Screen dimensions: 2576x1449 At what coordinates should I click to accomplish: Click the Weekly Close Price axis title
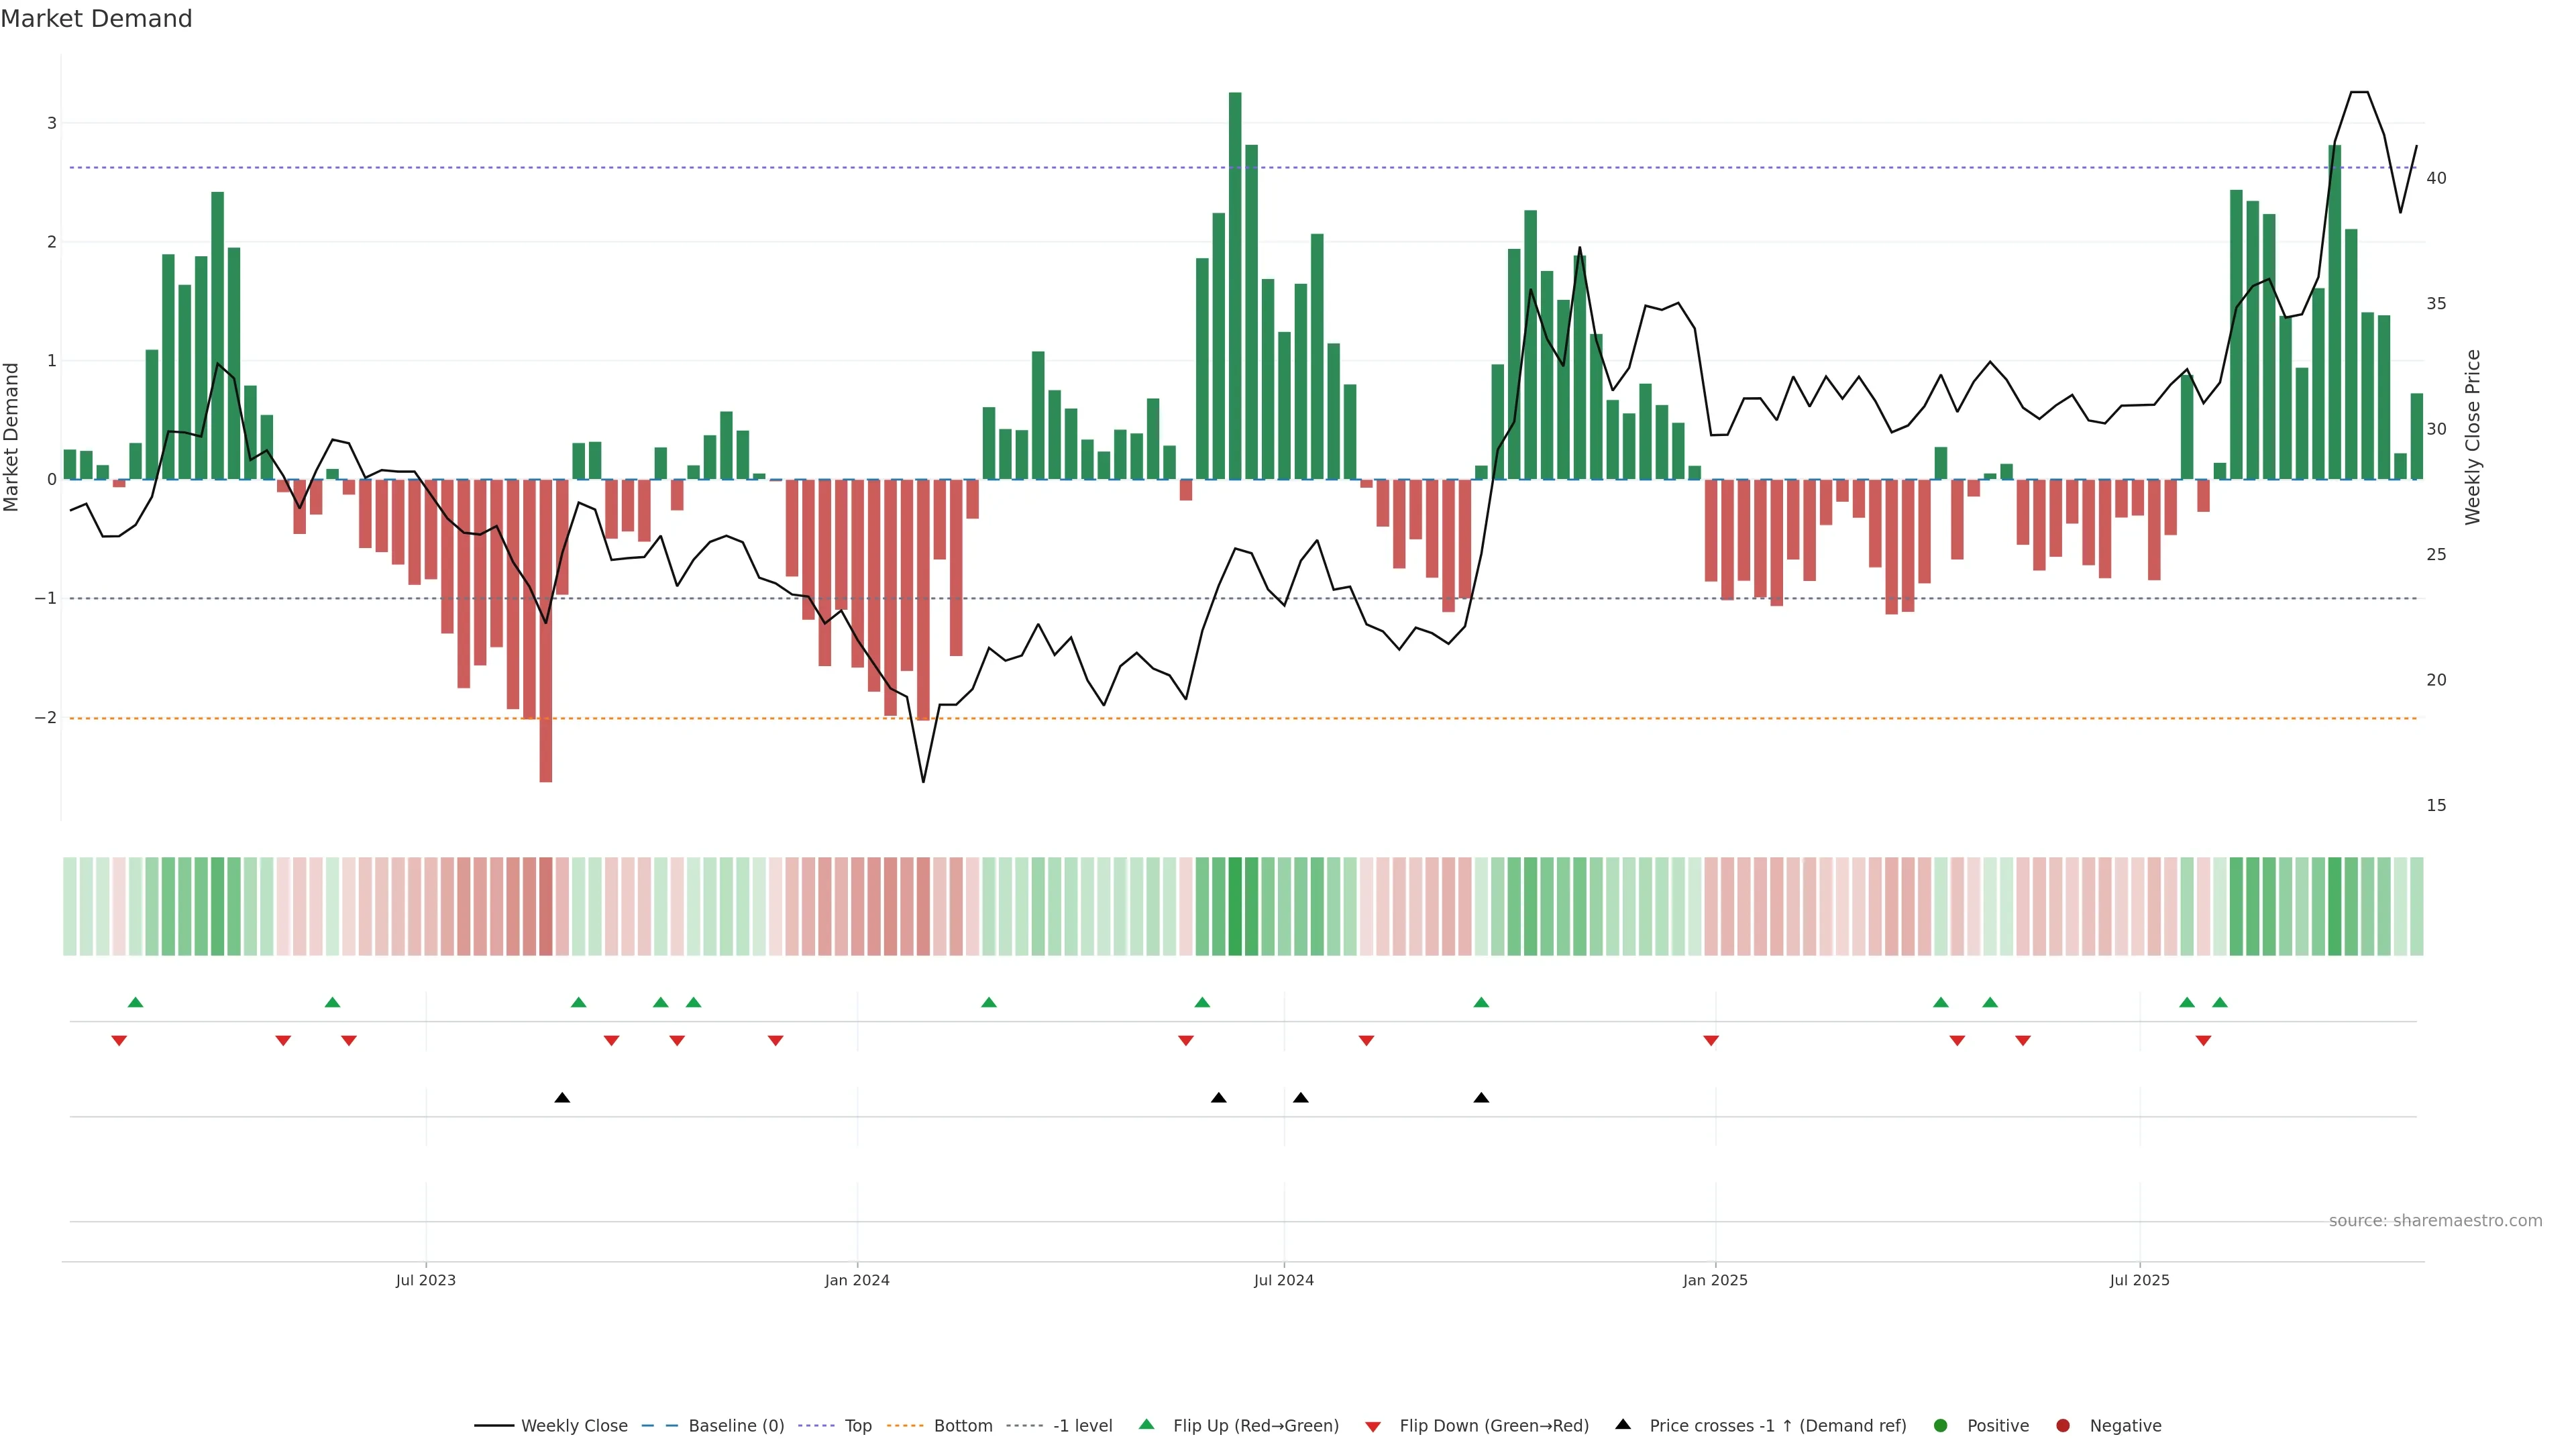coord(2473,437)
